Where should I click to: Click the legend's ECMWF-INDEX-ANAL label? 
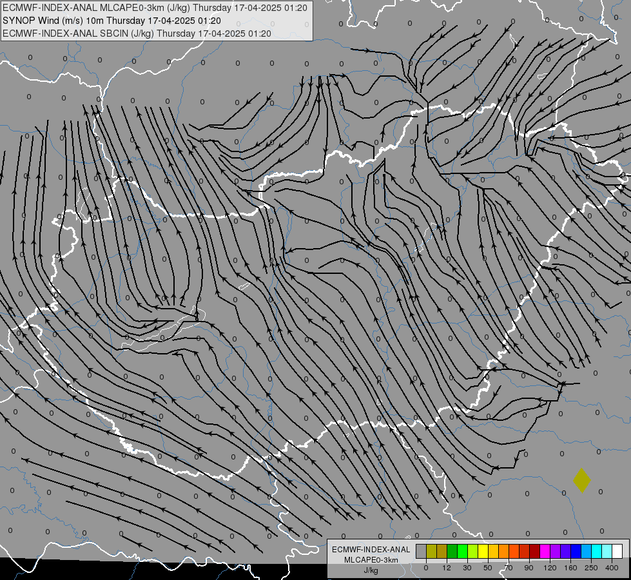pos(371,550)
